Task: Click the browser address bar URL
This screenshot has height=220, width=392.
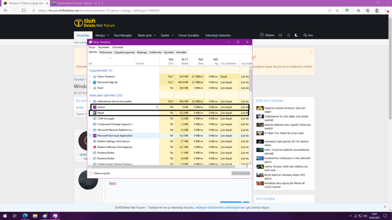Action: pyautogui.click(x=99, y=10)
